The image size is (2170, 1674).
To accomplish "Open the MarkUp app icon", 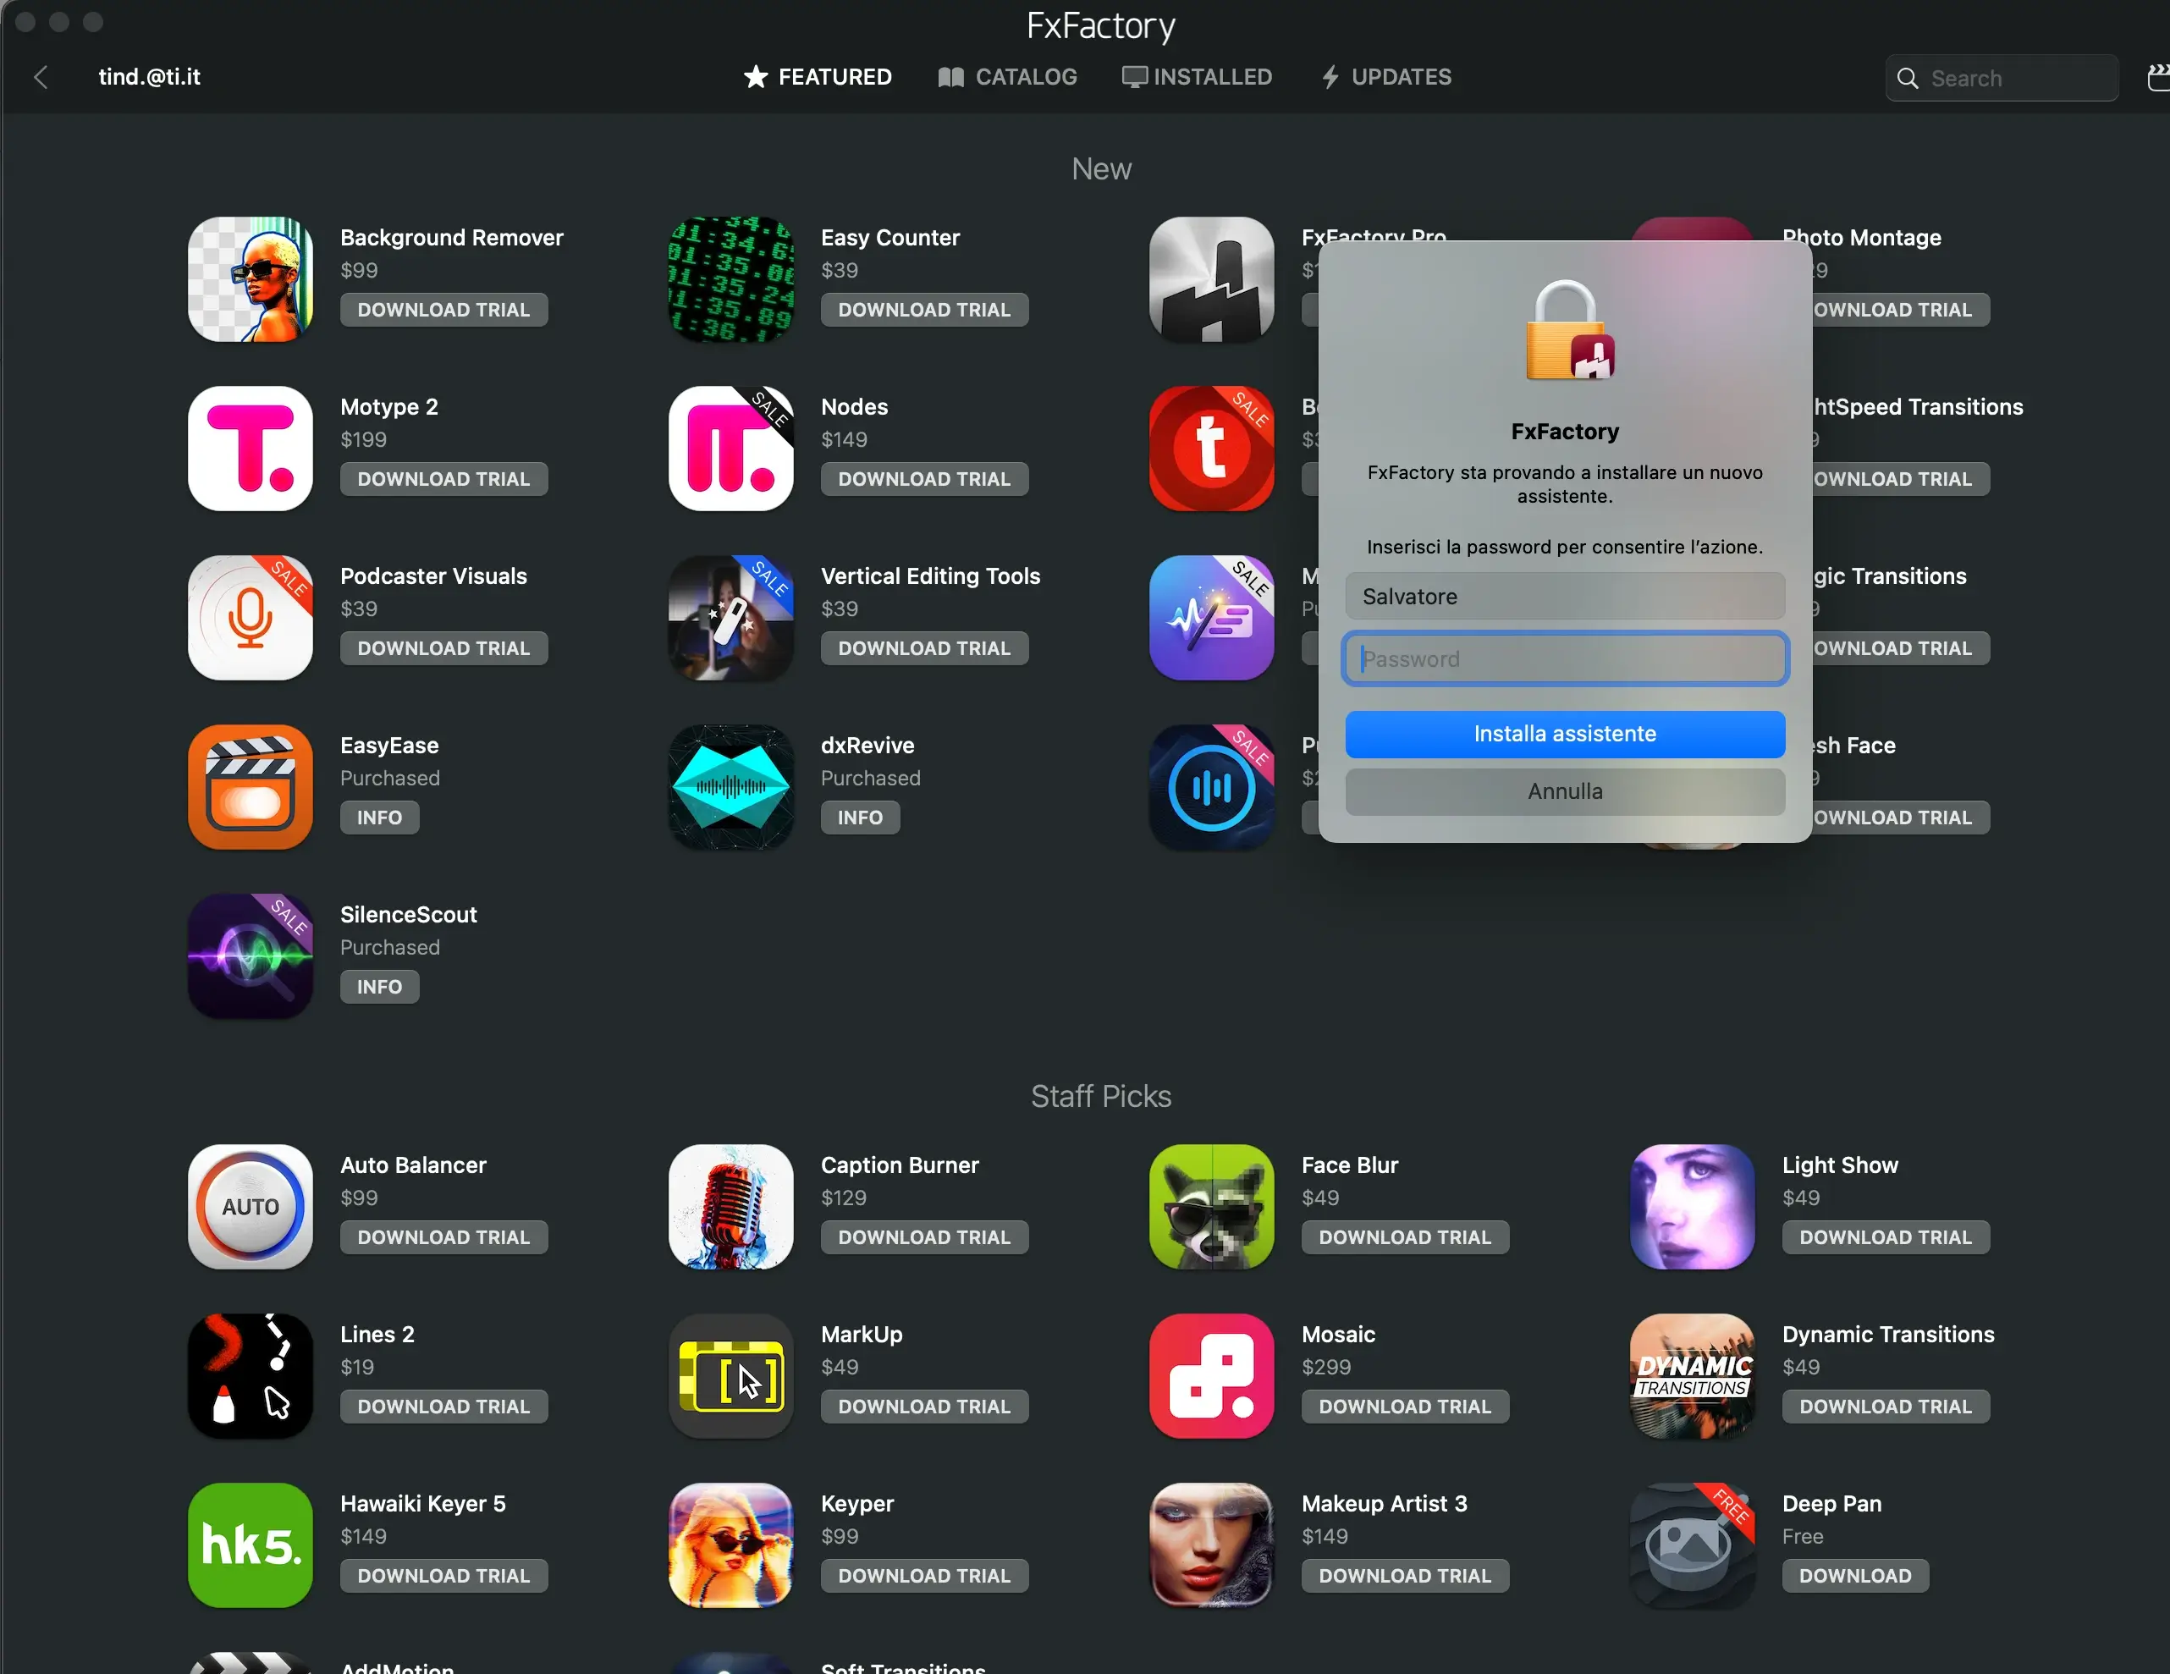I will (x=731, y=1376).
